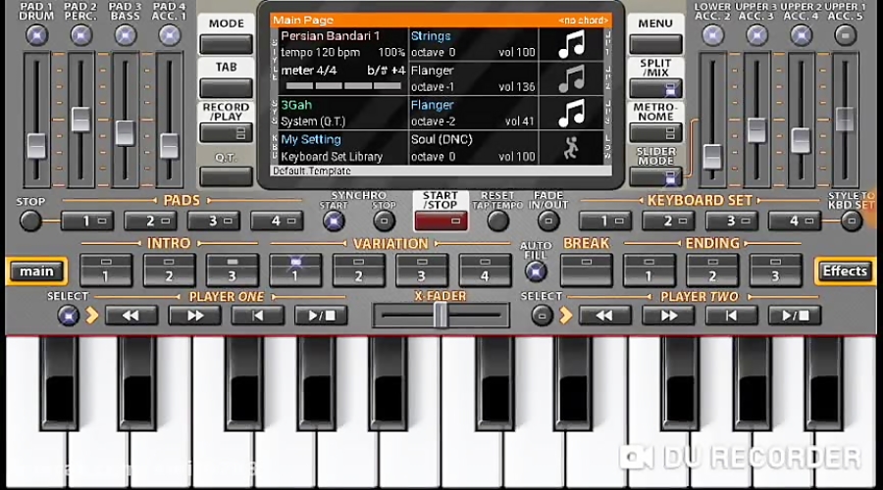Viewport: 883px width, 490px height.
Task: Trigger Pad 1
Action: click(86, 221)
